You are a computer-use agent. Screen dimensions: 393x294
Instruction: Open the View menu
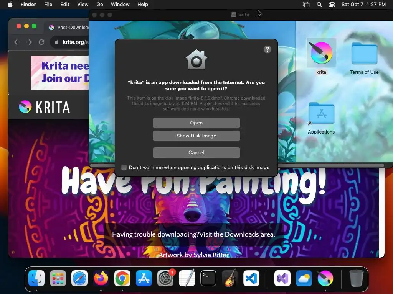(x=83, y=5)
